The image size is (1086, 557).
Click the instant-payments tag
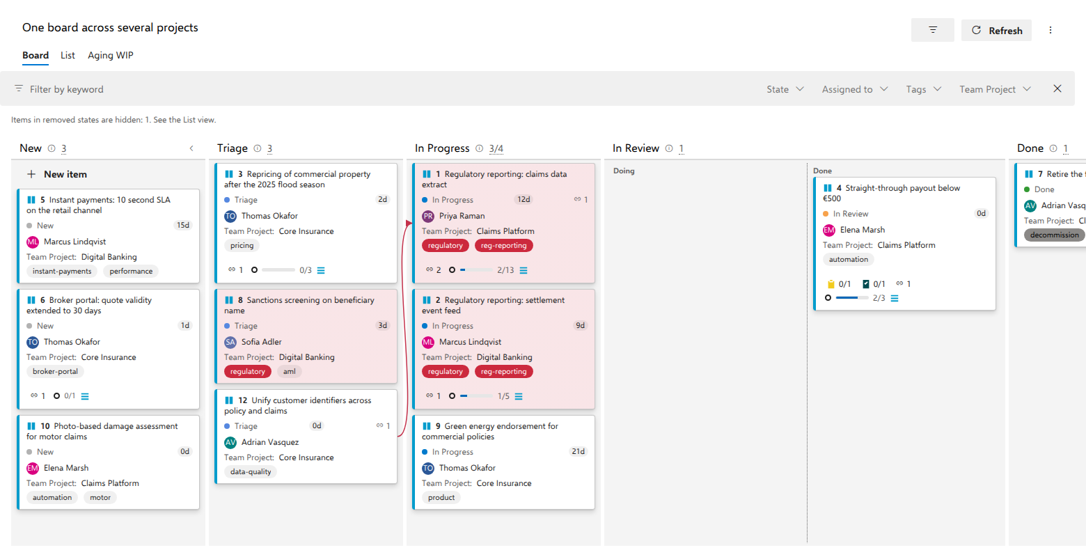[x=62, y=272]
